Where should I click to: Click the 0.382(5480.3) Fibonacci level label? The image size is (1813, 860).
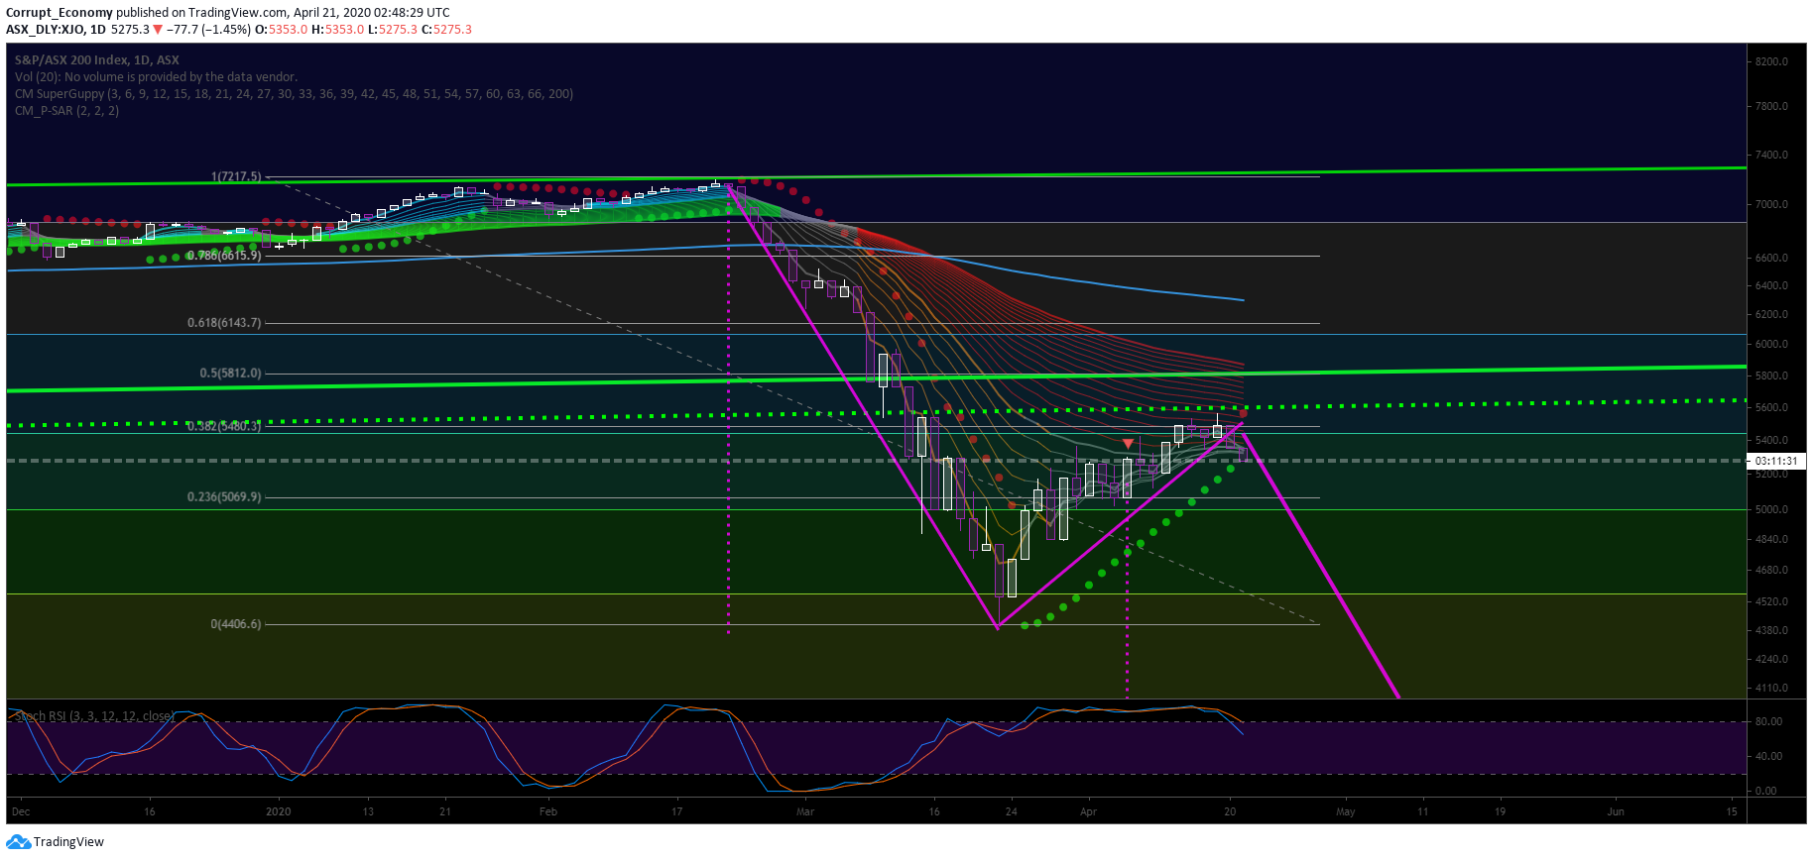click(224, 426)
